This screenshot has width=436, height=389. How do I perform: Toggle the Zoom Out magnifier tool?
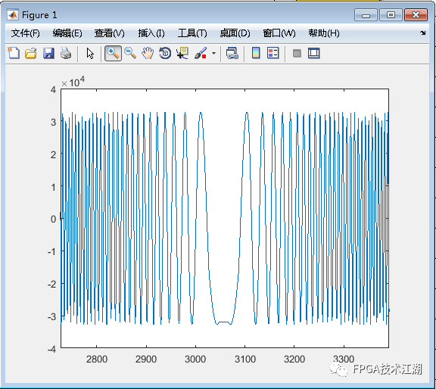coord(130,53)
